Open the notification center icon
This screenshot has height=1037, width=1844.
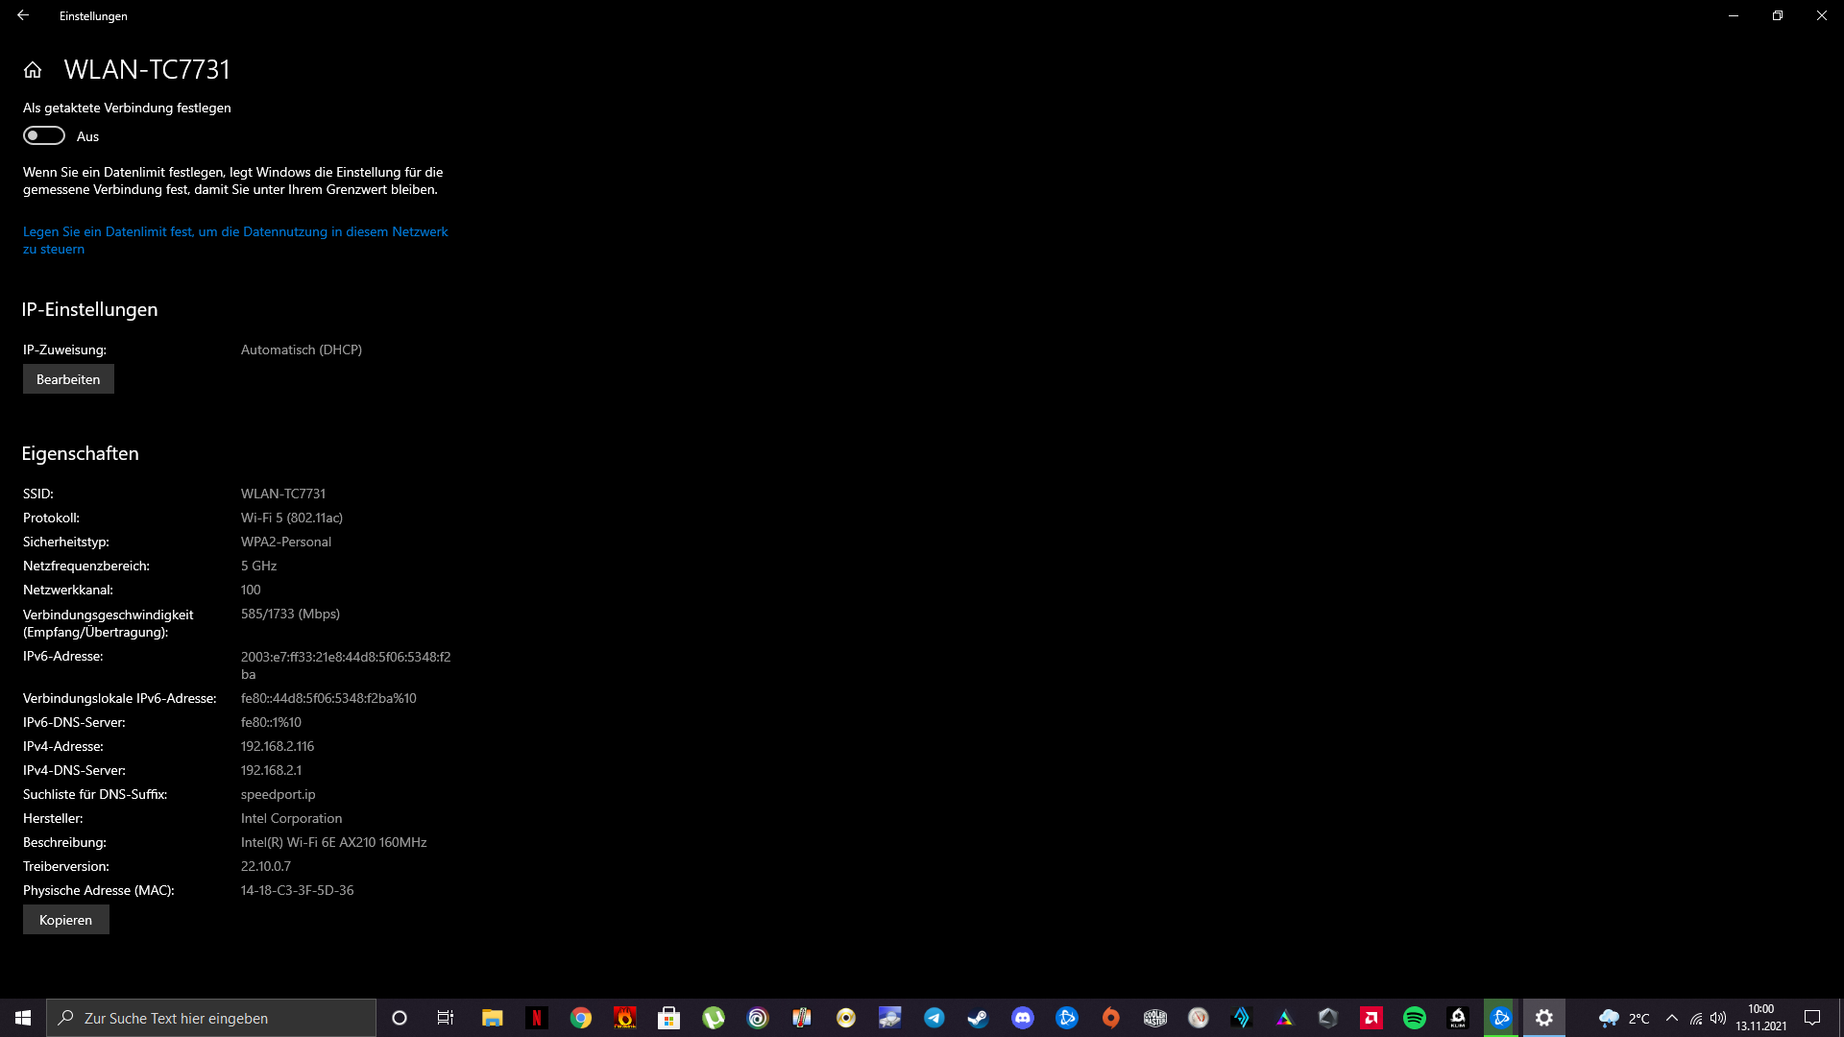pos(1812,1018)
